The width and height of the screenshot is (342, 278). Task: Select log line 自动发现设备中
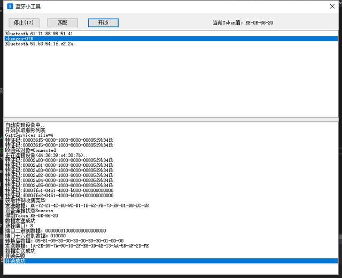pyautogui.click(x=171, y=125)
